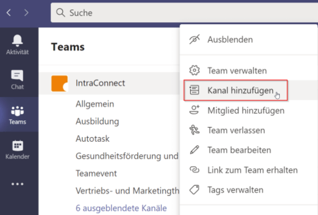Click the gear icon for Team verwalten

point(195,70)
